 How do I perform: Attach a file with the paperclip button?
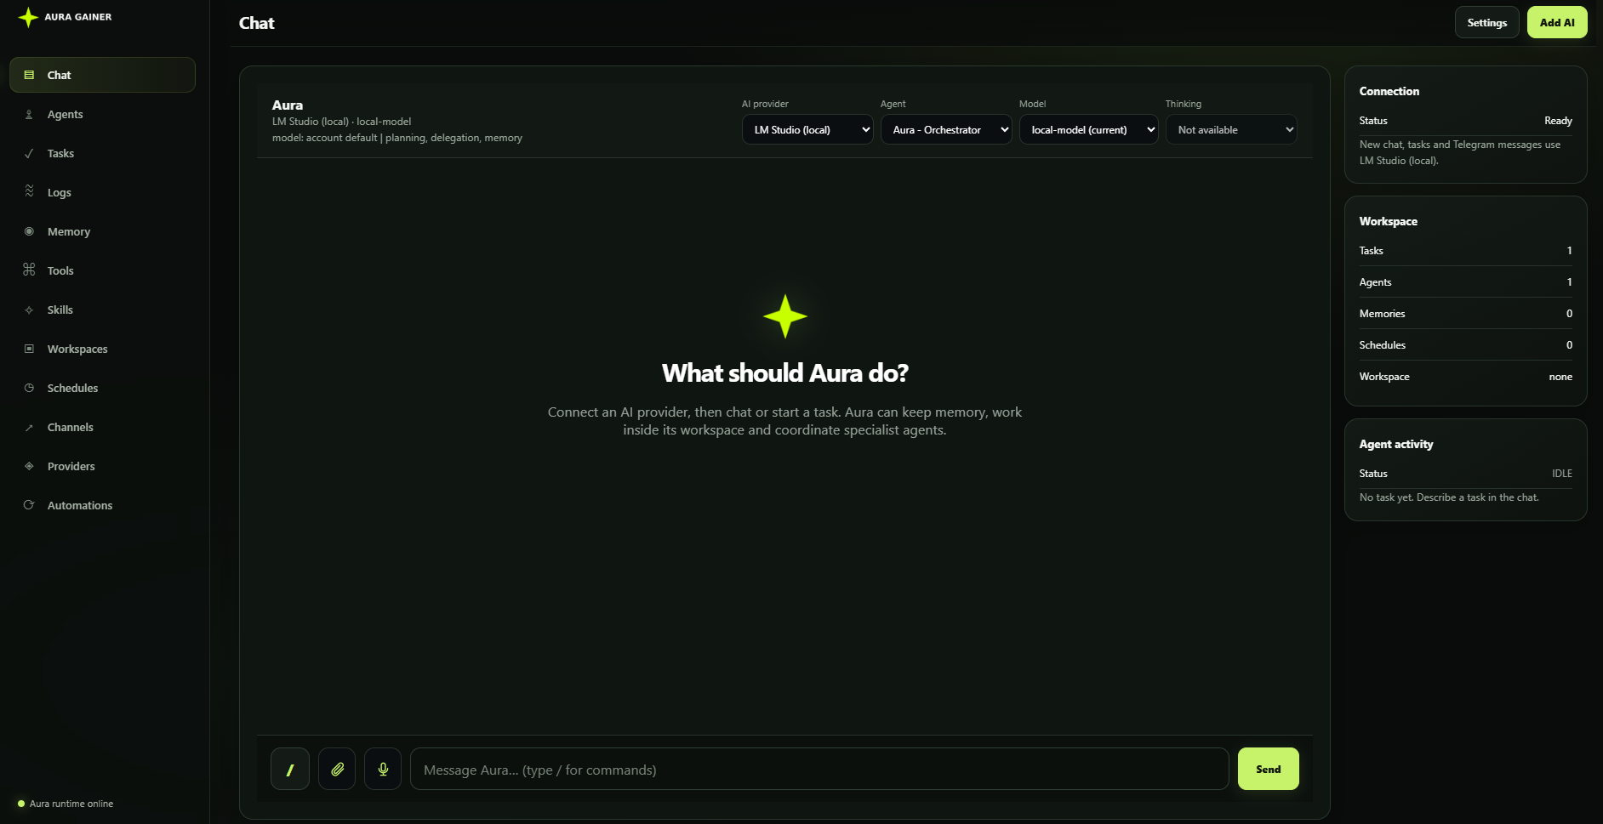coord(337,769)
